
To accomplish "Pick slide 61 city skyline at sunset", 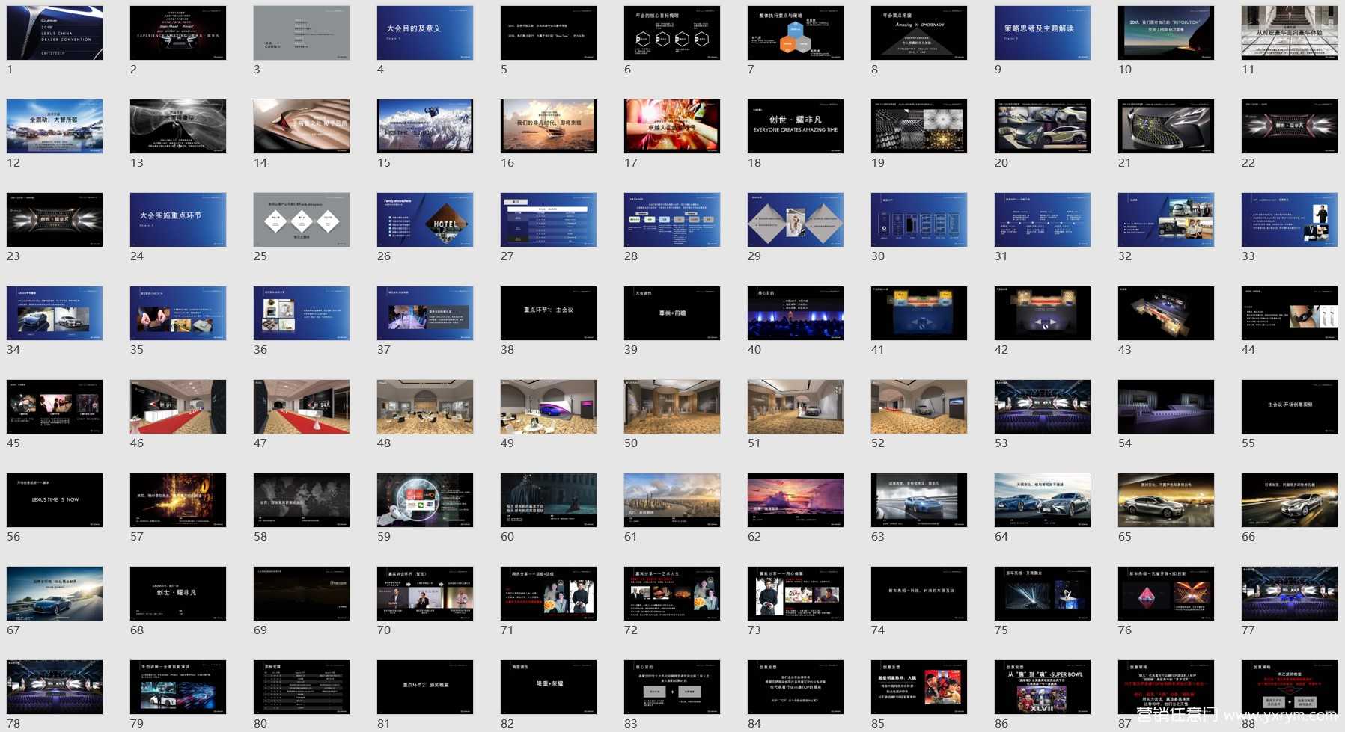I will coord(672,500).
